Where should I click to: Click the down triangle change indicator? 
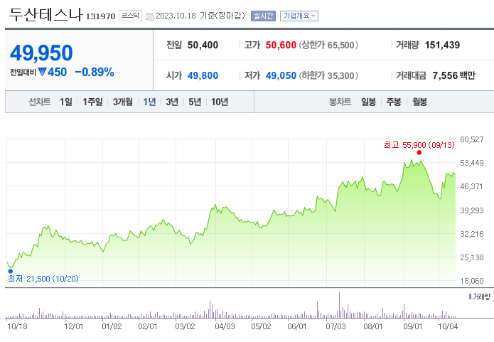42,72
